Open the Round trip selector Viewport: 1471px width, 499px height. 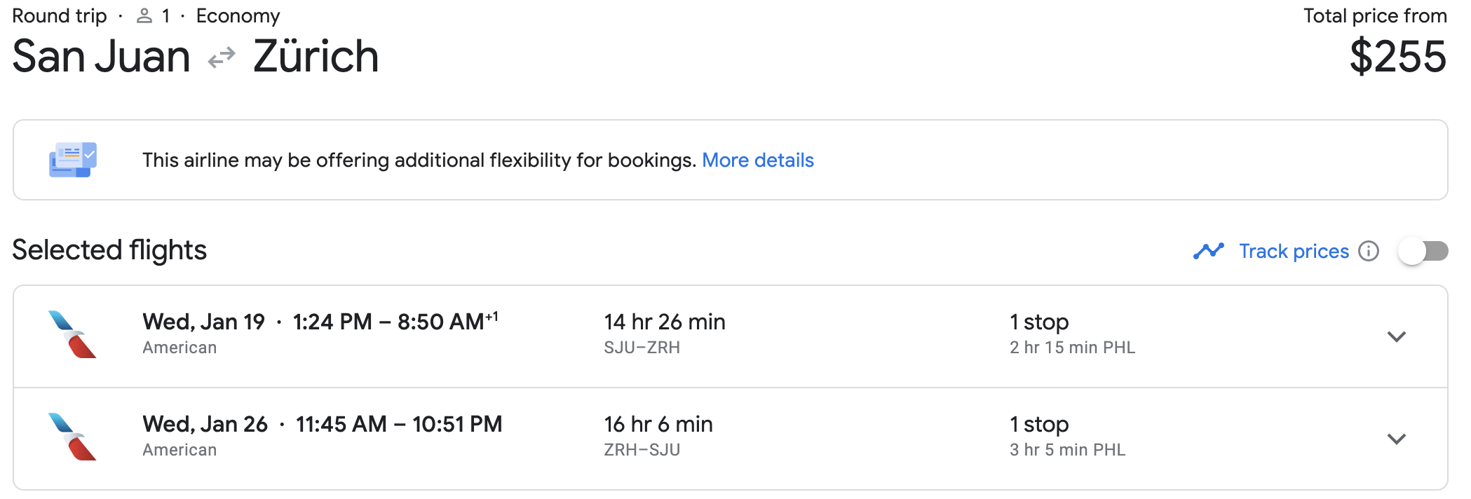coord(60,15)
